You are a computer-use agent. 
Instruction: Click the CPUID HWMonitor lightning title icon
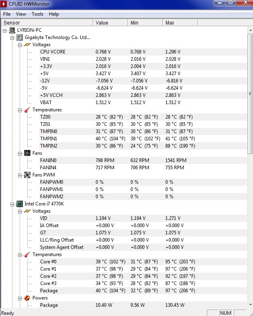(x=4, y=4)
